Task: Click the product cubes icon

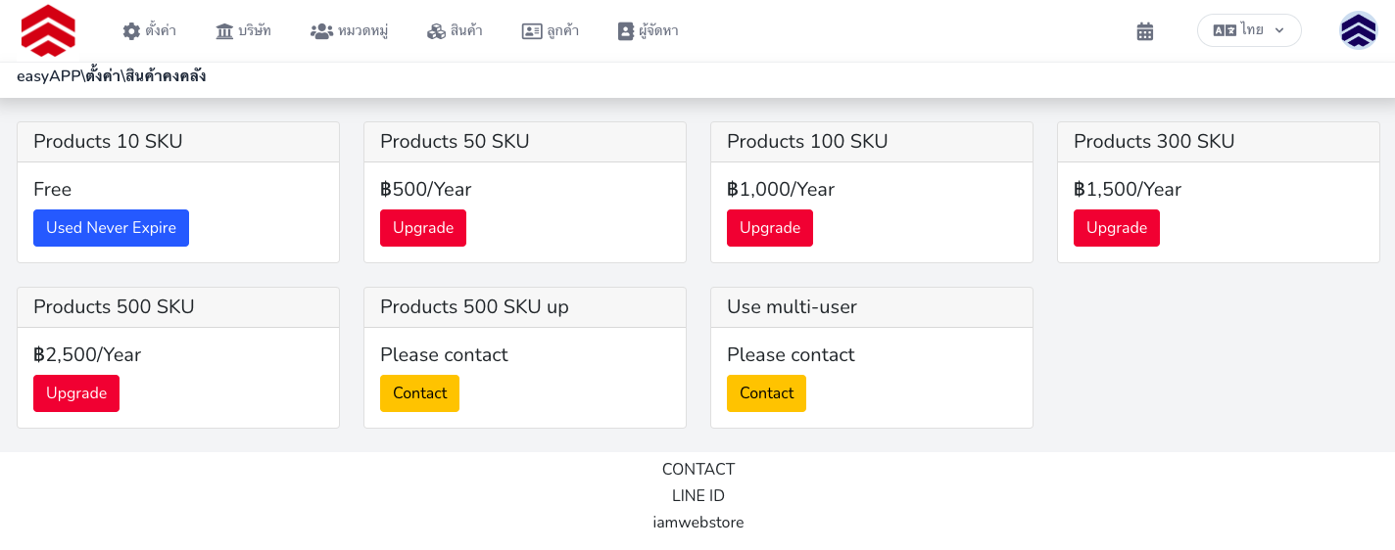Action: (436, 31)
